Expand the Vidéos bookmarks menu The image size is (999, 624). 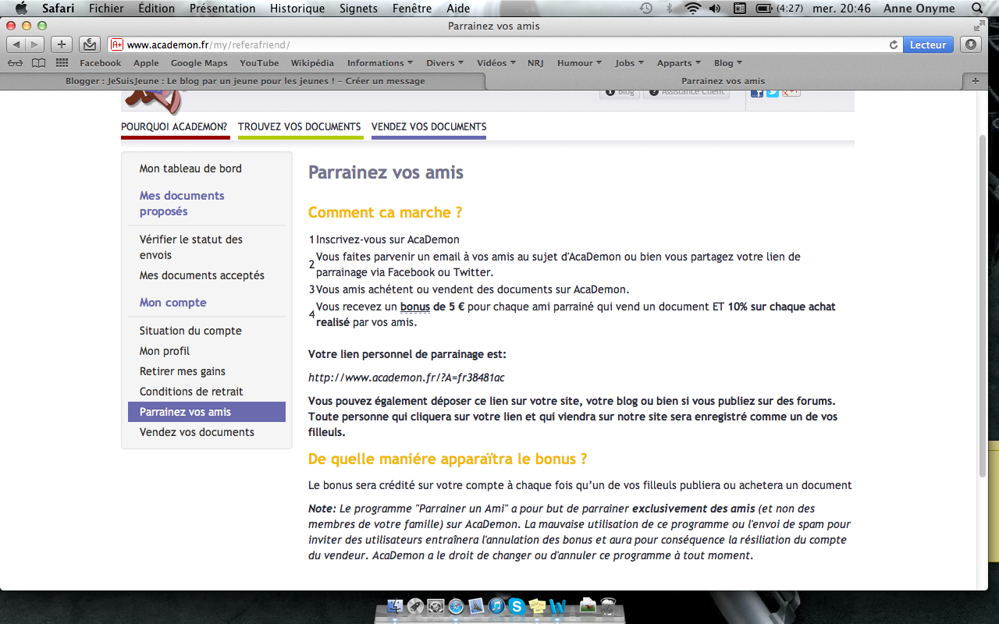(496, 62)
